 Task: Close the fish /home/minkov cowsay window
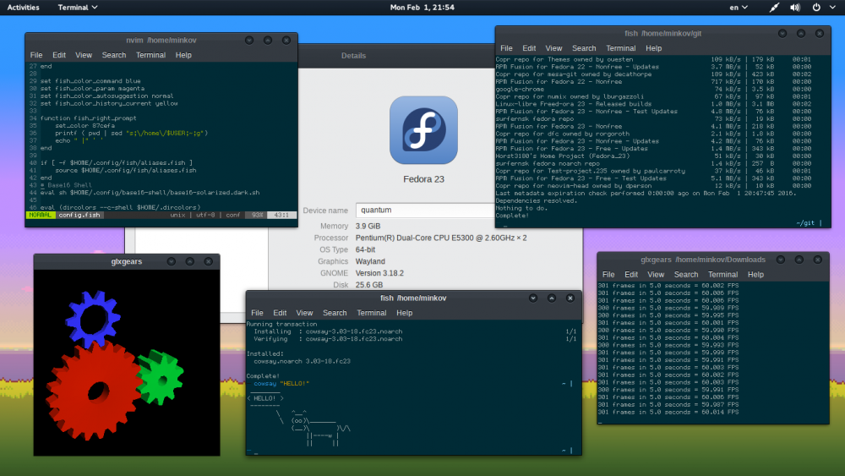[x=570, y=298]
